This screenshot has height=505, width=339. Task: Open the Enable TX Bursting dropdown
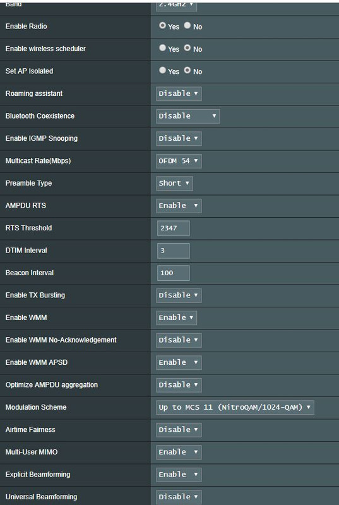[179, 295]
